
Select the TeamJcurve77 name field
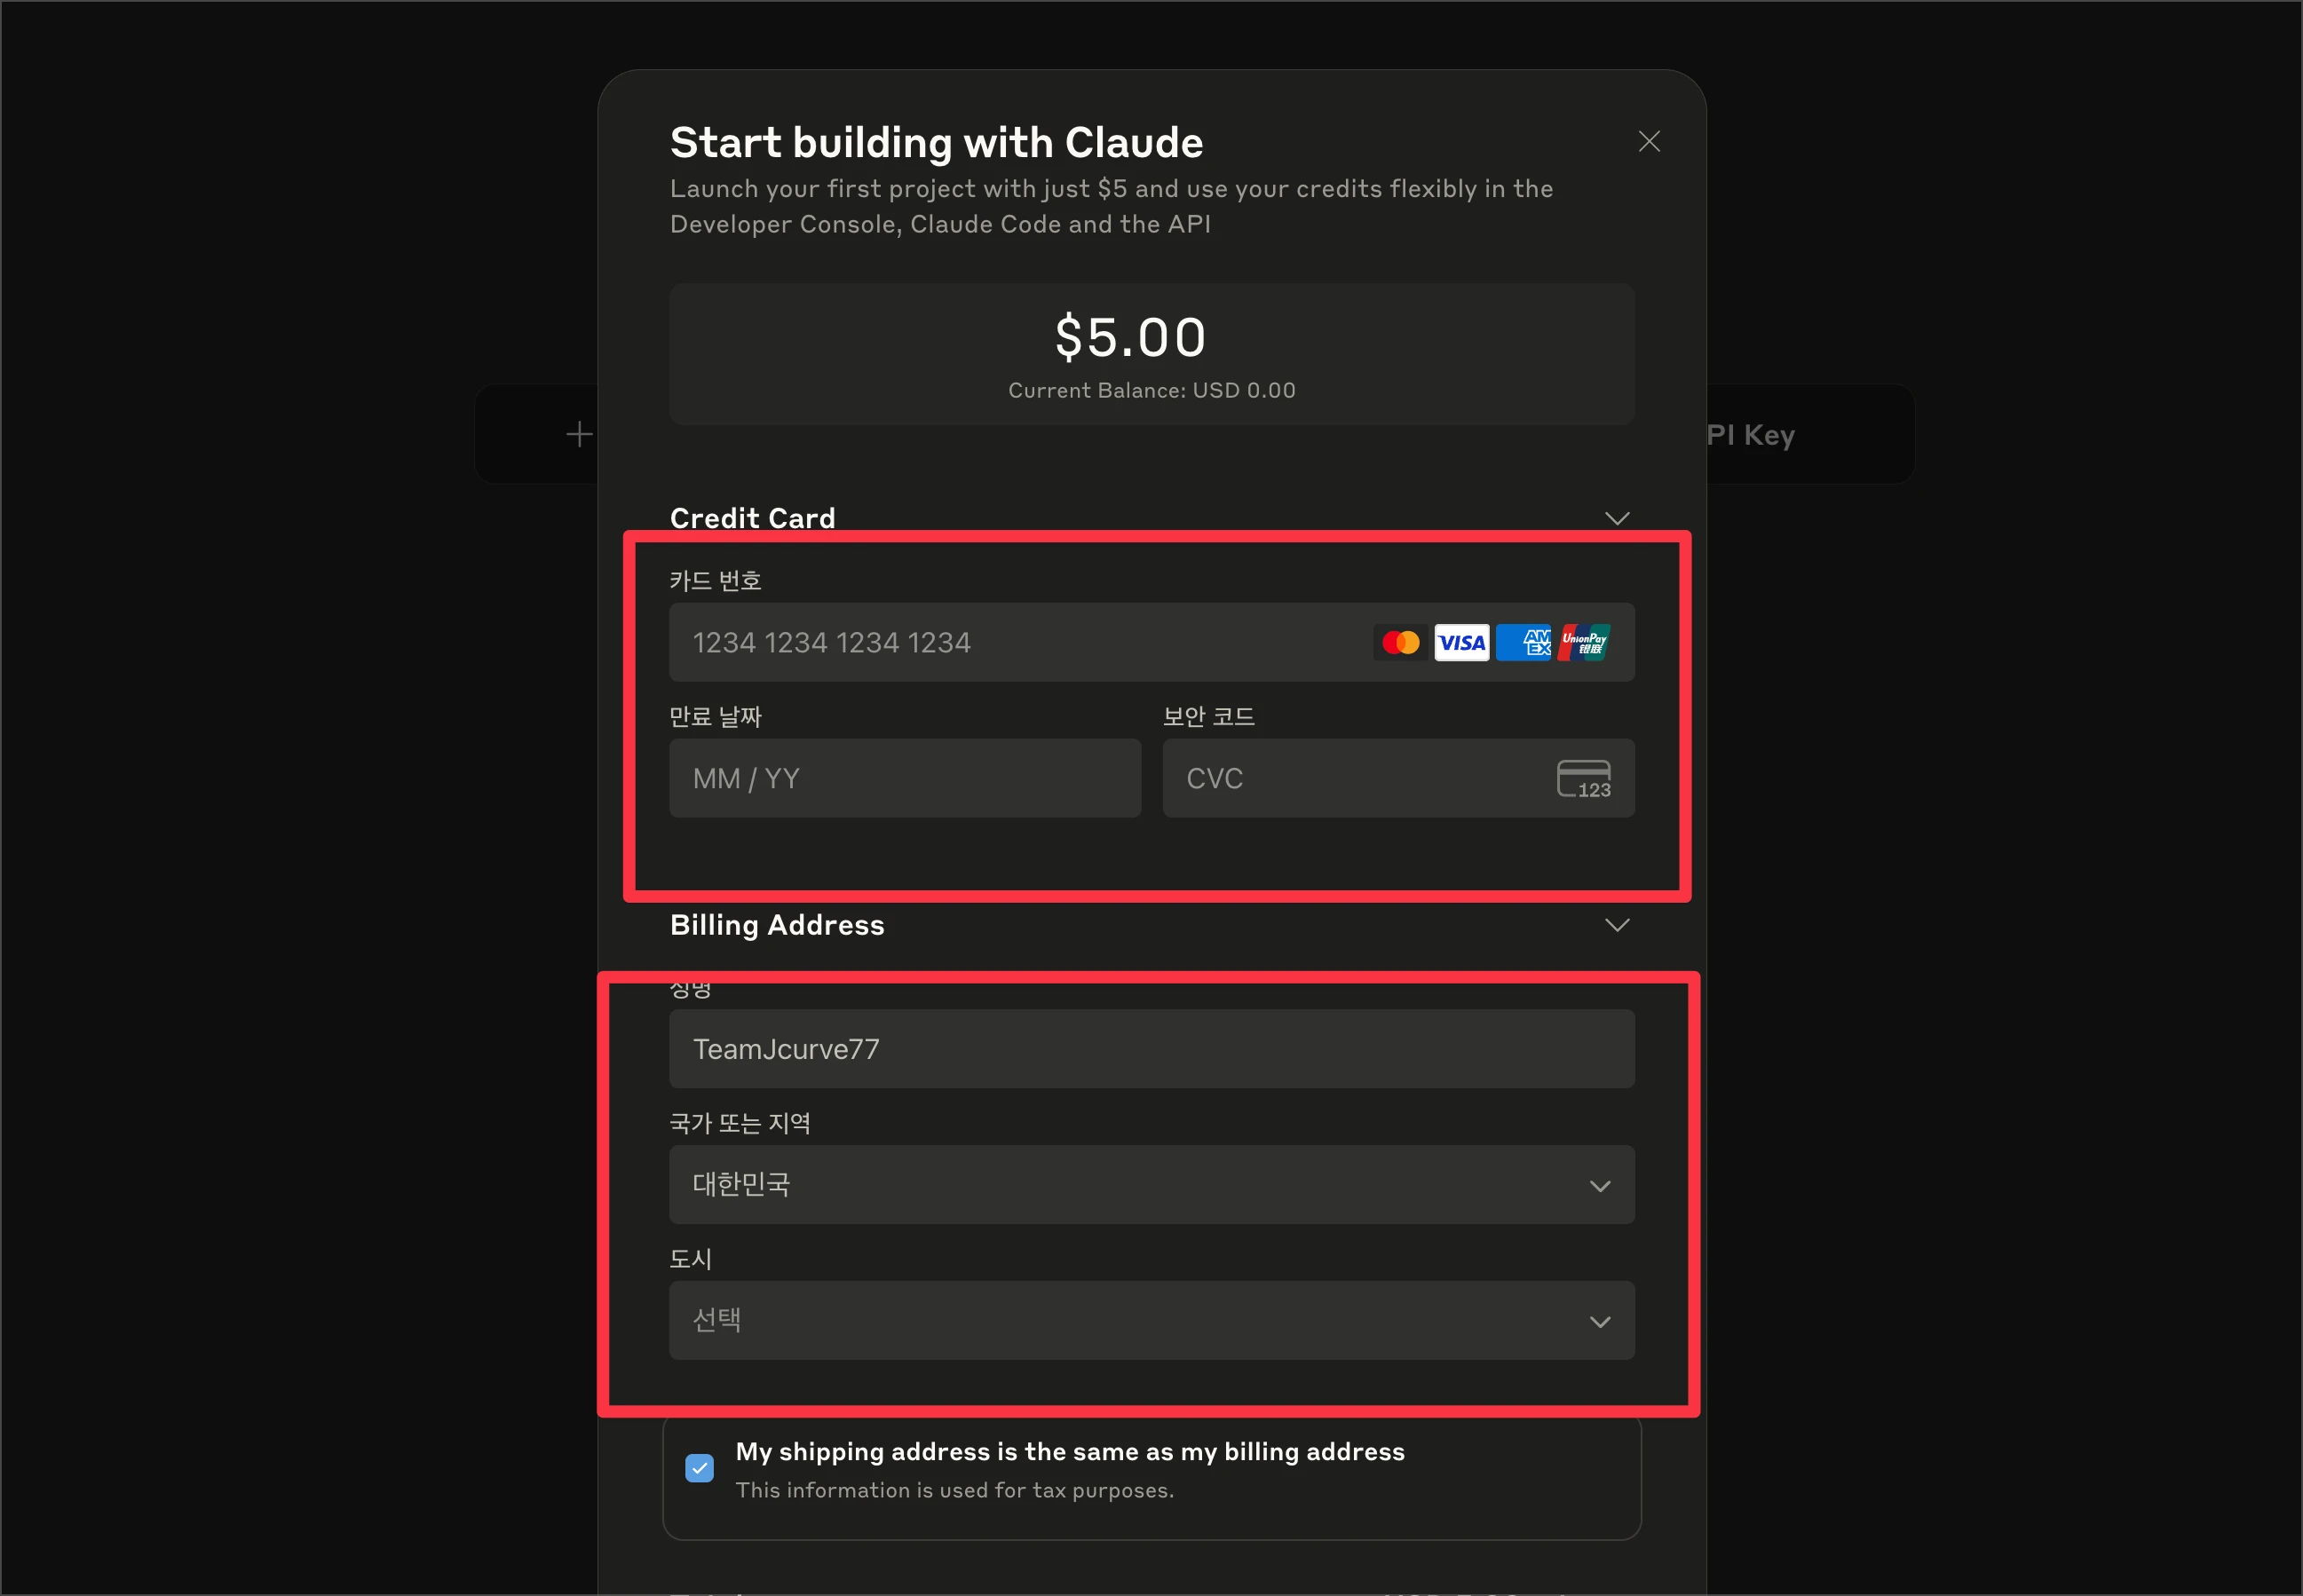[x=1152, y=1049]
